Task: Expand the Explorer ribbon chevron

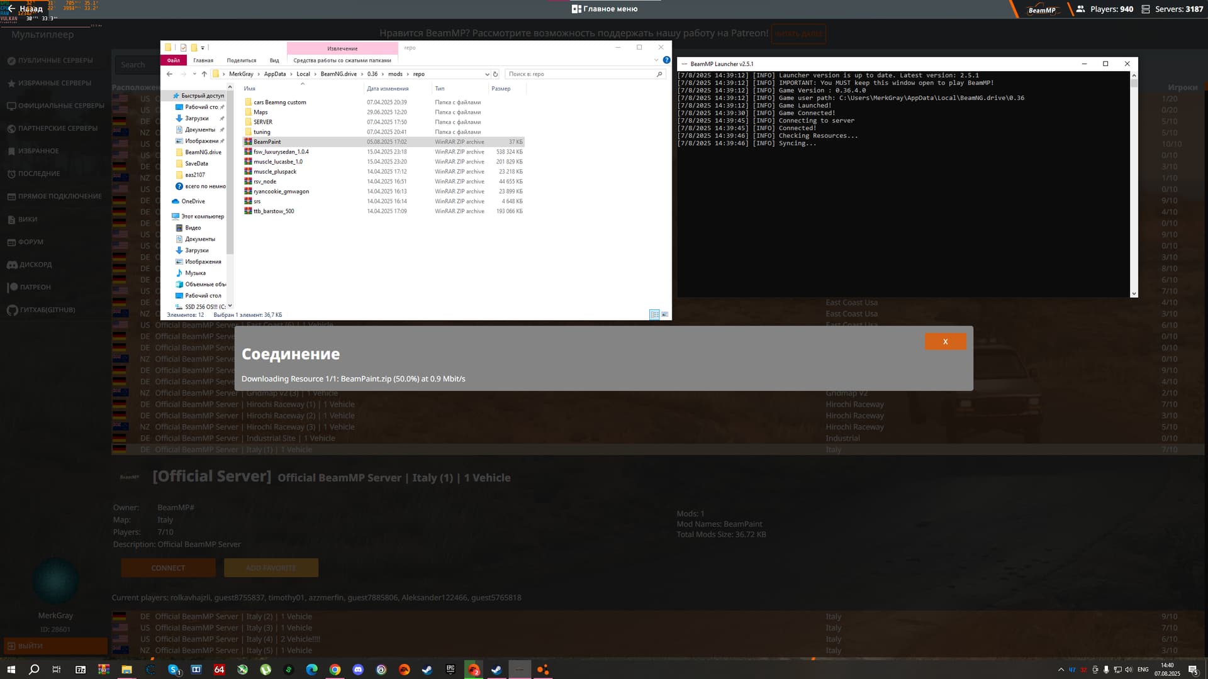Action: (656, 60)
